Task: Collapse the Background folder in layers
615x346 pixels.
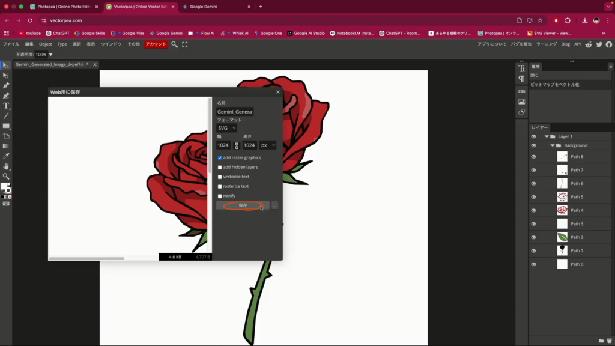Action: tap(553, 145)
